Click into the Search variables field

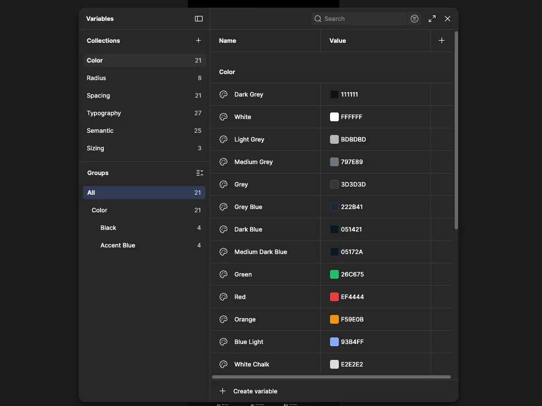360,19
